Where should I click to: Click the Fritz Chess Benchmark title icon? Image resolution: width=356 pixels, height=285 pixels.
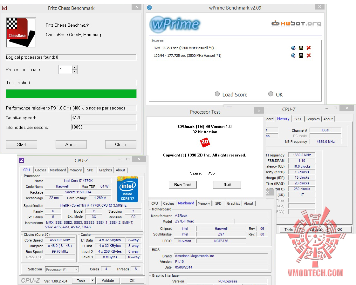pyautogui.click(x=4, y=8)
